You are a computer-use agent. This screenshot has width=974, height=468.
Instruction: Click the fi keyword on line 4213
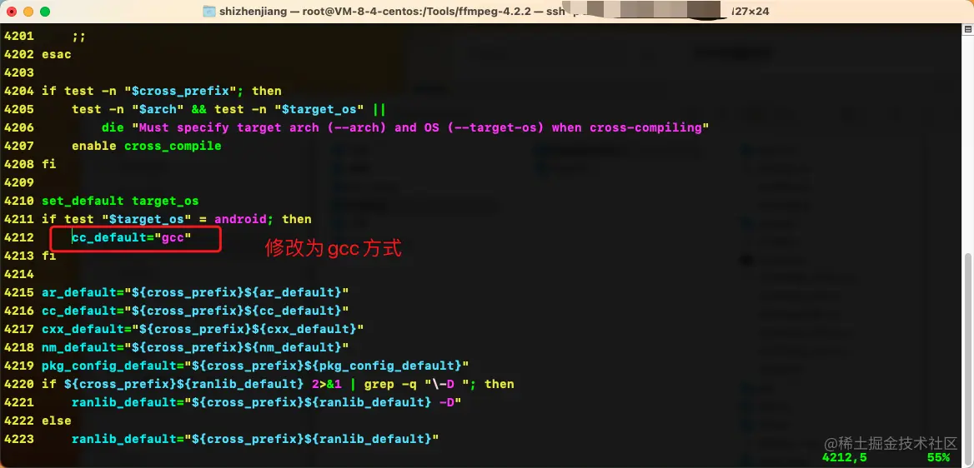pos(49,256)
